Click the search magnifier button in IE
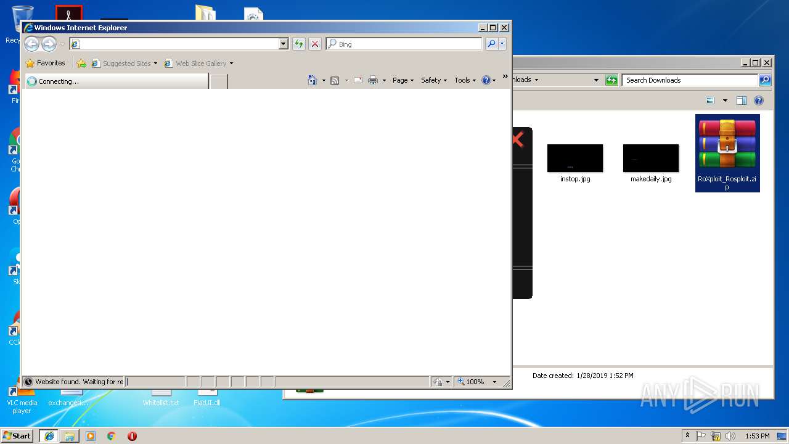This screenshot has height=444, width=789. pyautogui.click(x=491, y=44)
